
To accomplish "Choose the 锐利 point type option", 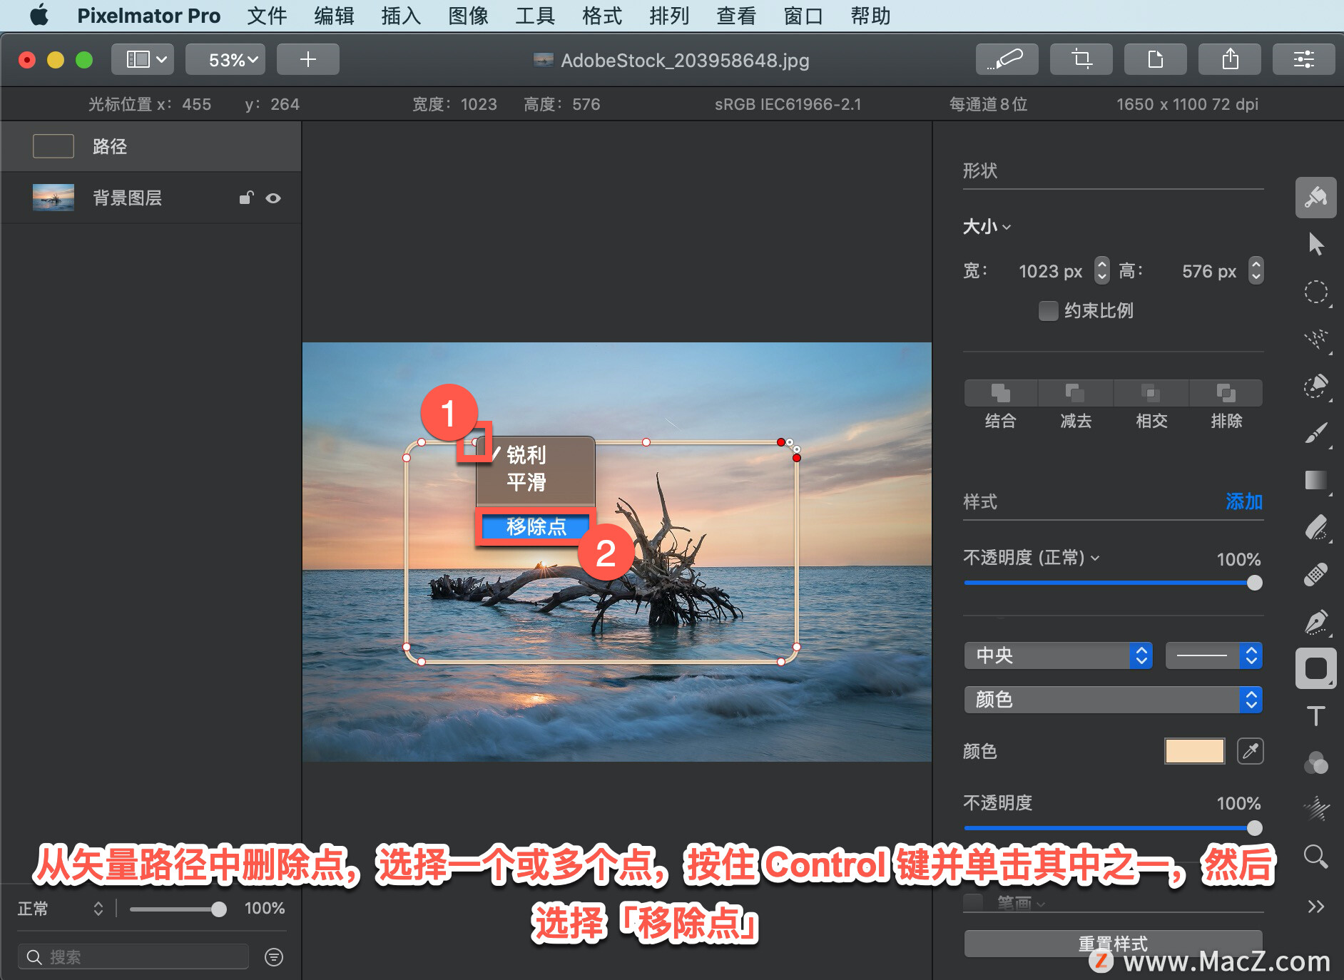I will click(x=526, y=455).
